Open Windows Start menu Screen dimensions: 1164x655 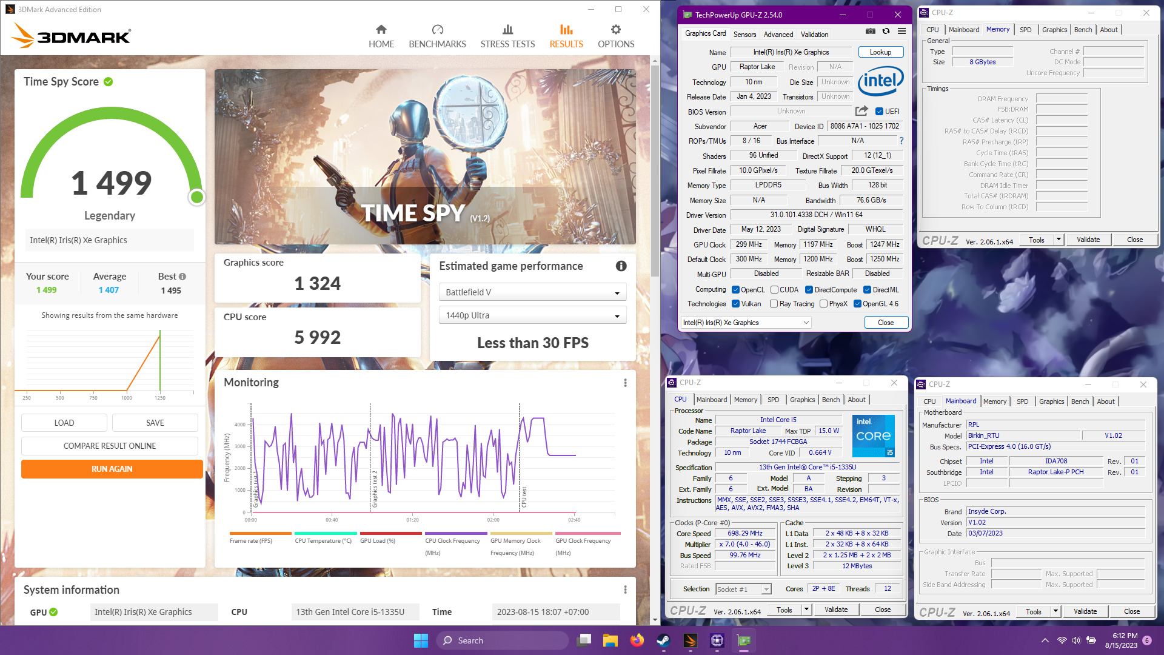[421, 640]
